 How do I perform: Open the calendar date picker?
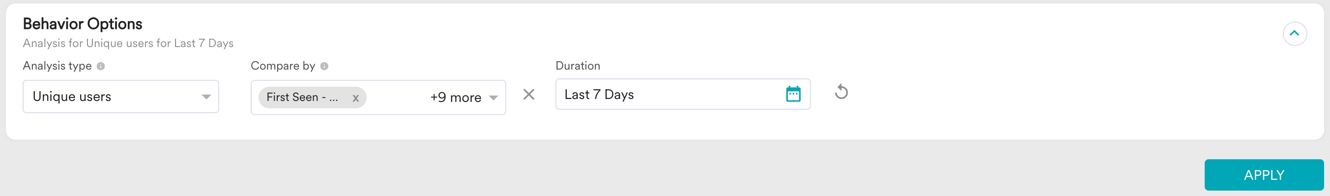pyautogui.click(x=793, y=94)
